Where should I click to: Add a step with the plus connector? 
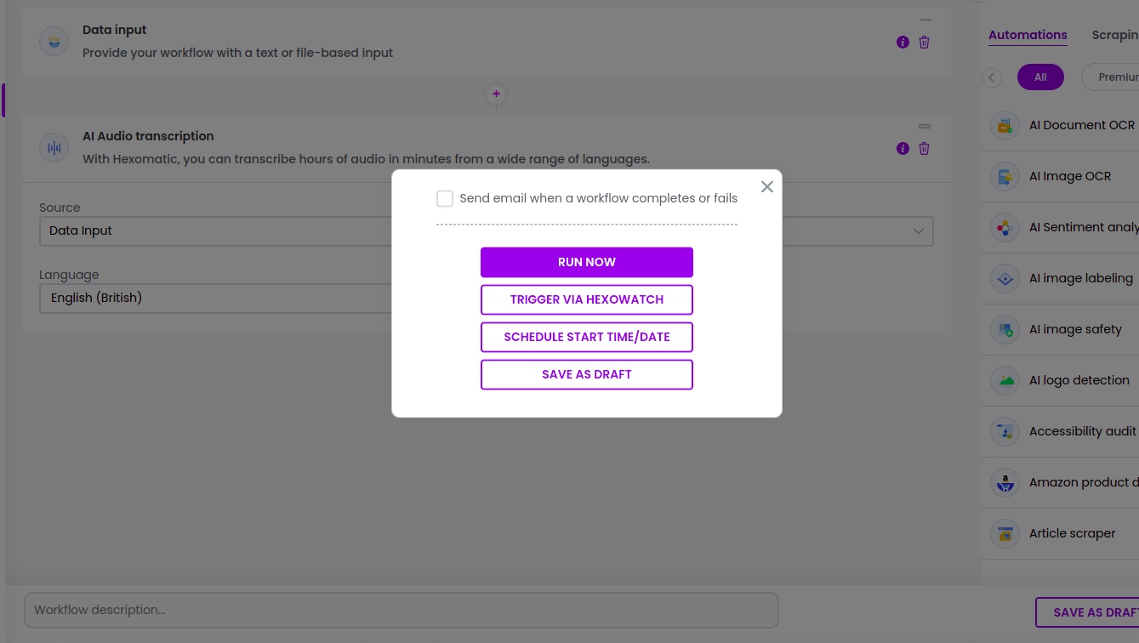(x=496, y=94)
